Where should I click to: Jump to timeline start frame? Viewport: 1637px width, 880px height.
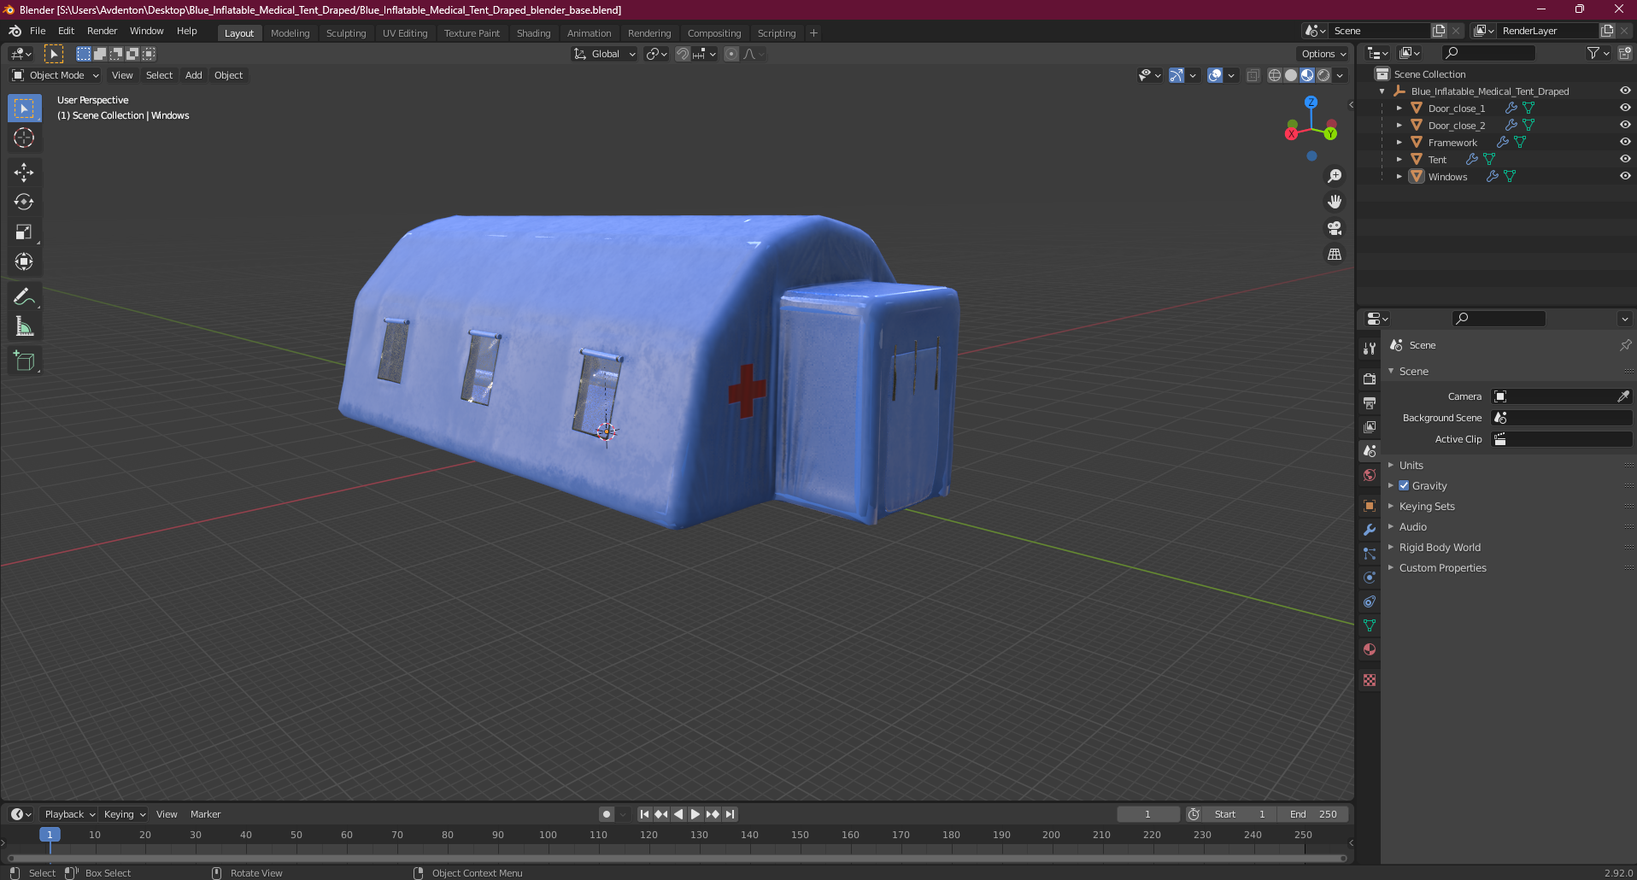point(645,814)
